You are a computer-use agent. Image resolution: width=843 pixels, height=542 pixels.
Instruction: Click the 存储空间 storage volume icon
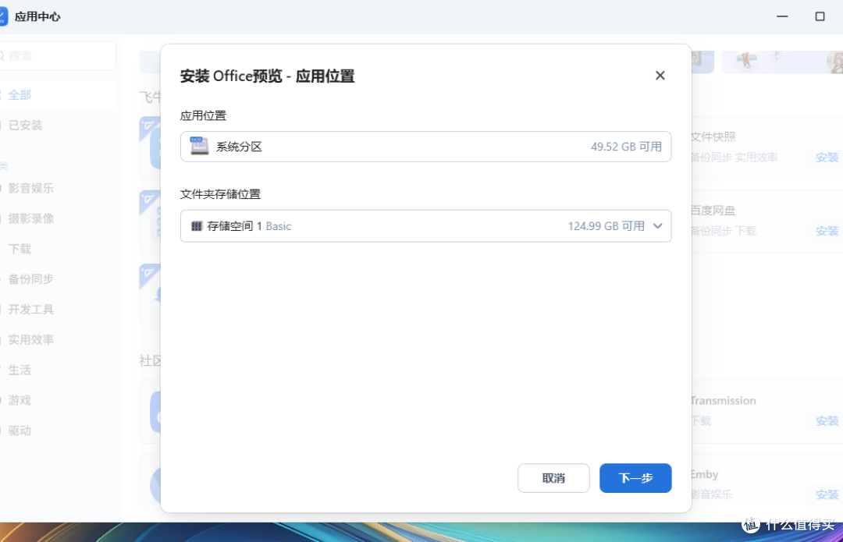point(197,226)
